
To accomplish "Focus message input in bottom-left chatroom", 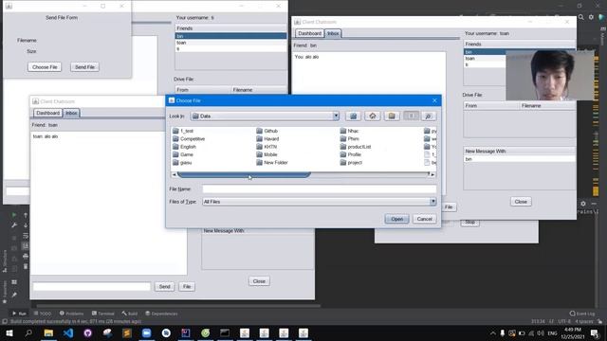I will (x=92, y=286).
